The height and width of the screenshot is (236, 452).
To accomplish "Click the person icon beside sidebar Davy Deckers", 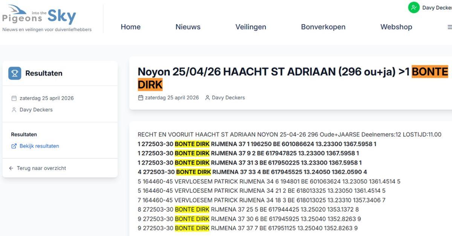I will [14, 110].
